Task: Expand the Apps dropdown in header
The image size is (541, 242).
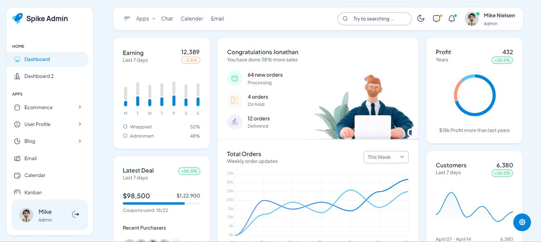Action: tap(145, 18)
